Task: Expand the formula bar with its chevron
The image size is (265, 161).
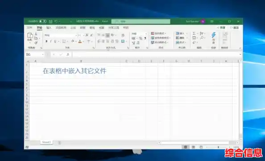Action: point(240,54)
